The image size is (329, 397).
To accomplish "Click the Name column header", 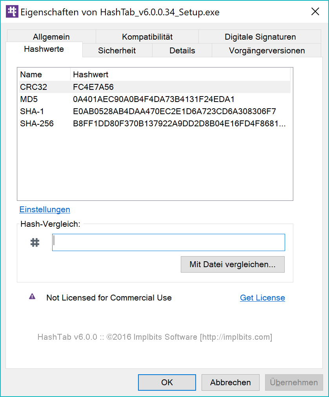I will point(45,75).
